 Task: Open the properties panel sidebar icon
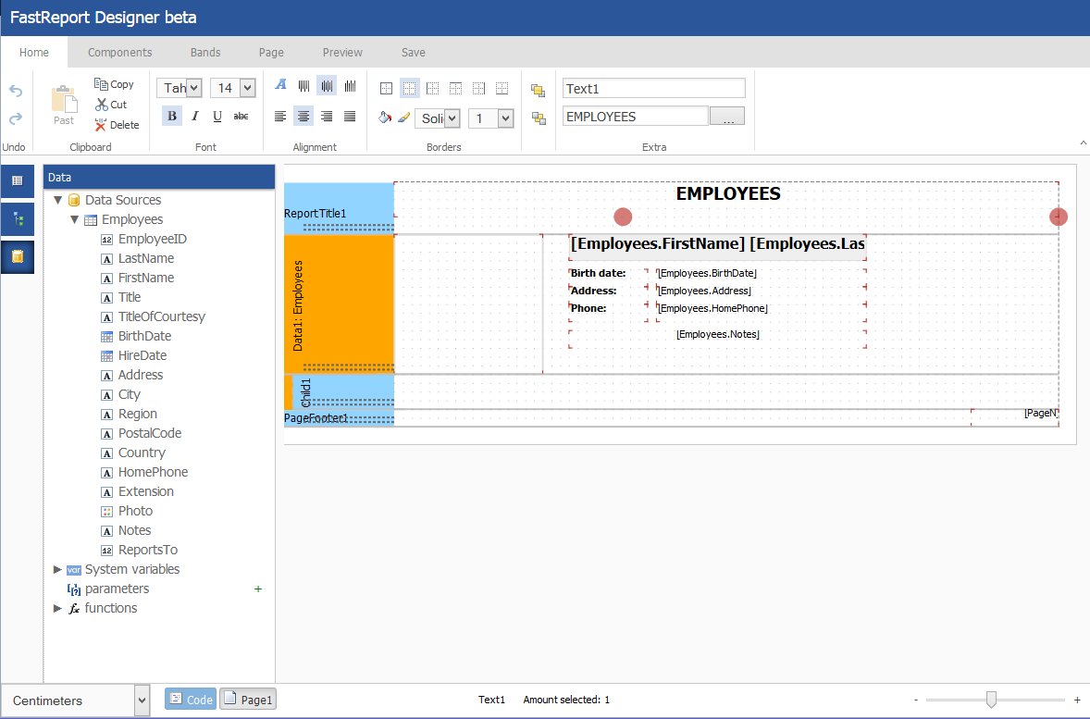pyautogui.click(x=18, y=180)
